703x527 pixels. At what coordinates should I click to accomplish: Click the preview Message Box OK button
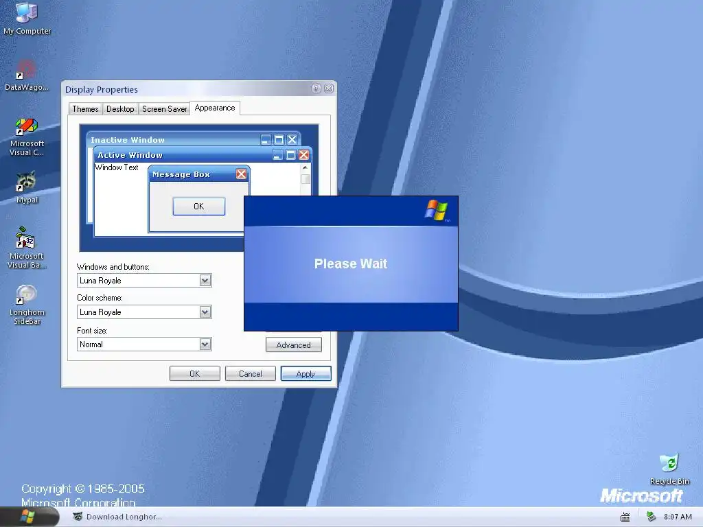199,206
